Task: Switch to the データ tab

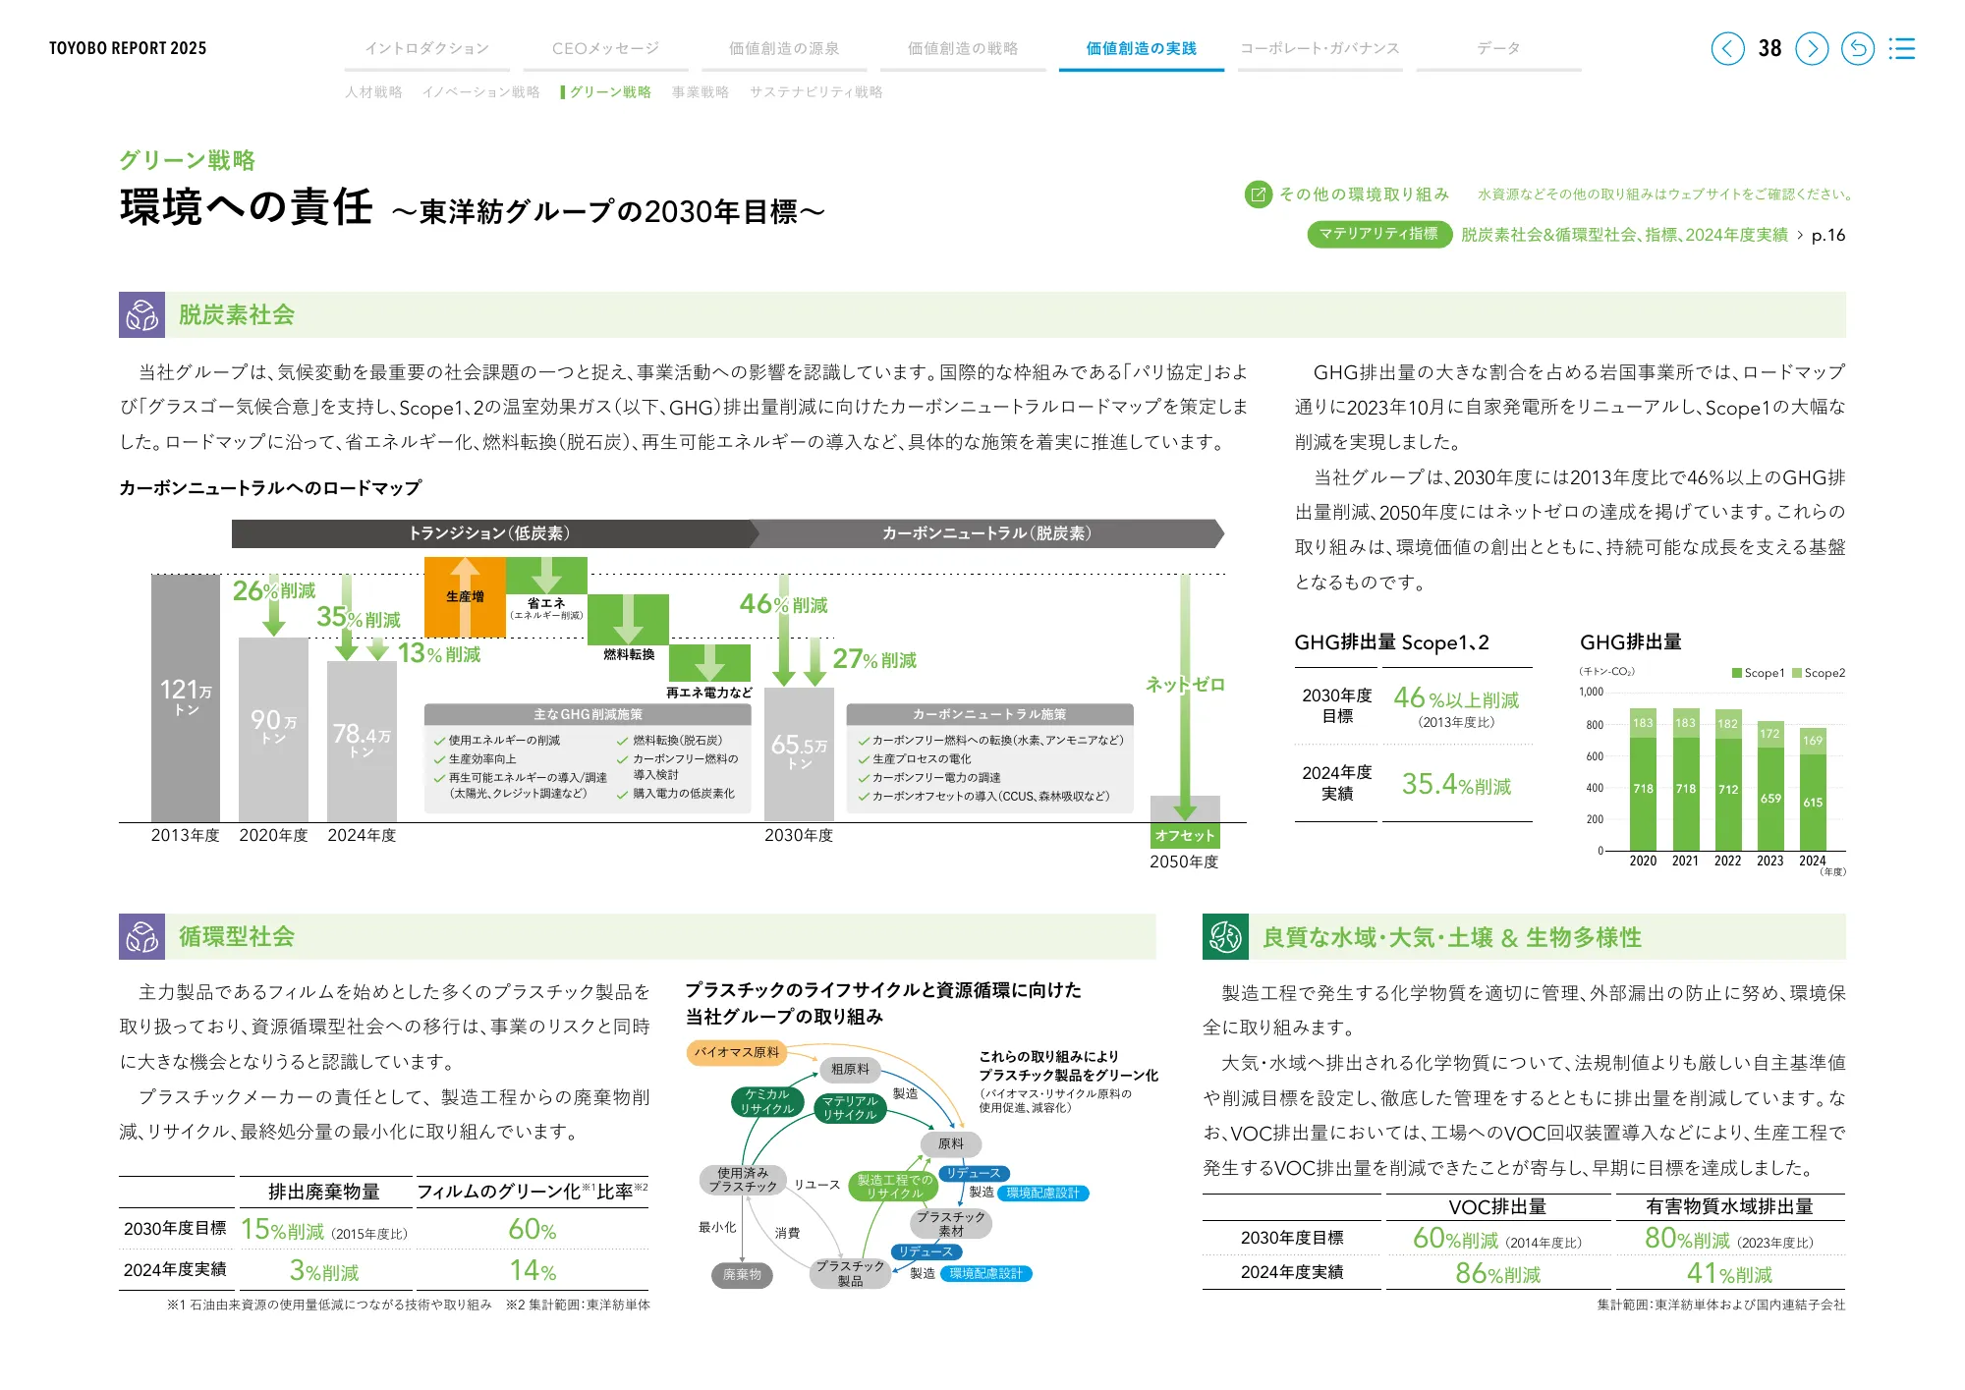Action: (x=1499, y=47)
